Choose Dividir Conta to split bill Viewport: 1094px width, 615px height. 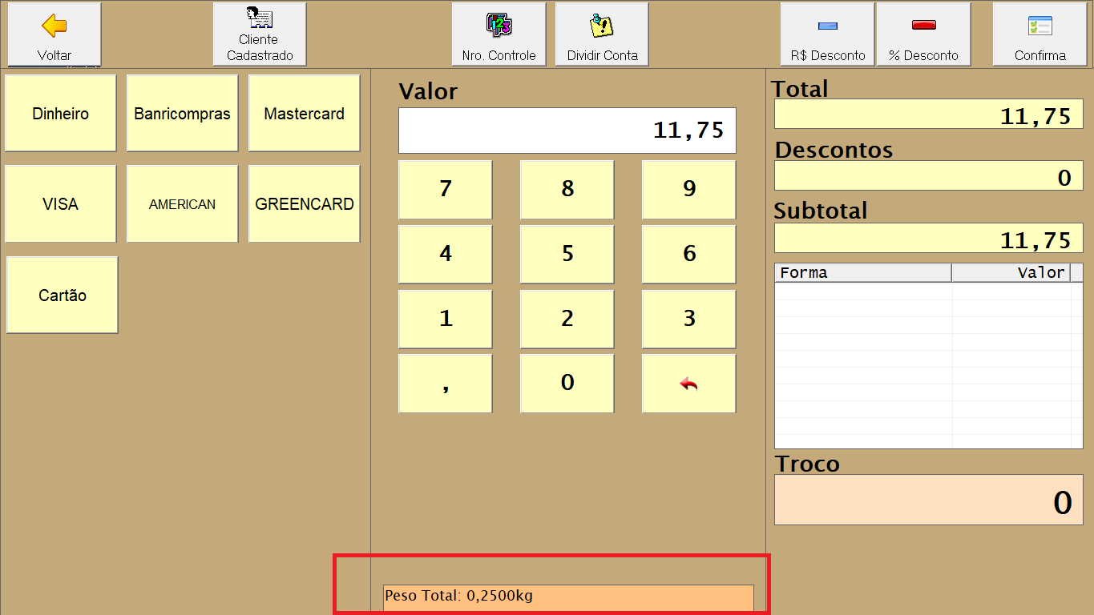coord(602,34)
